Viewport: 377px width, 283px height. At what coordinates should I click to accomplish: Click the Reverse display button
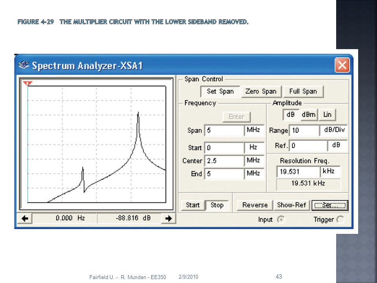[x=255, y=205]
